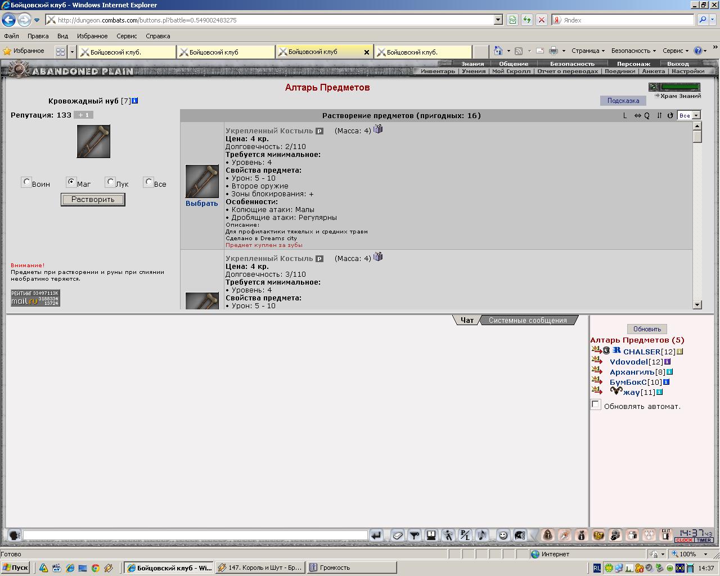Expand the IE help question-mark dropdown
The image size is (720, 576).
click(704, 51)
